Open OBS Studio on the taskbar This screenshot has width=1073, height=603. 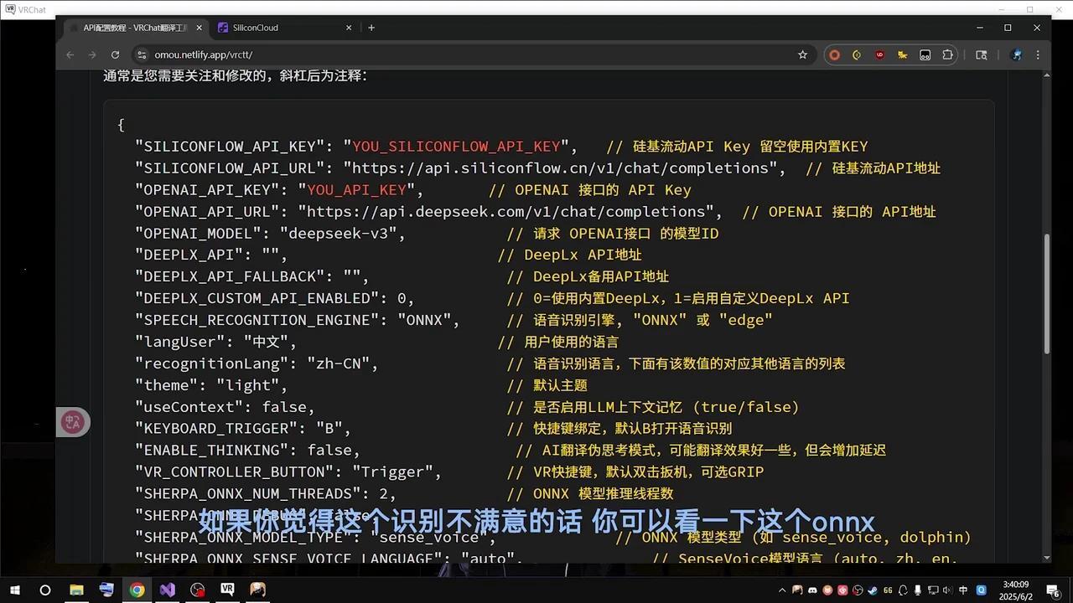pos(197,590)
